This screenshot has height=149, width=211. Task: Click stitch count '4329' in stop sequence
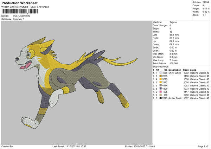point(165,89)
